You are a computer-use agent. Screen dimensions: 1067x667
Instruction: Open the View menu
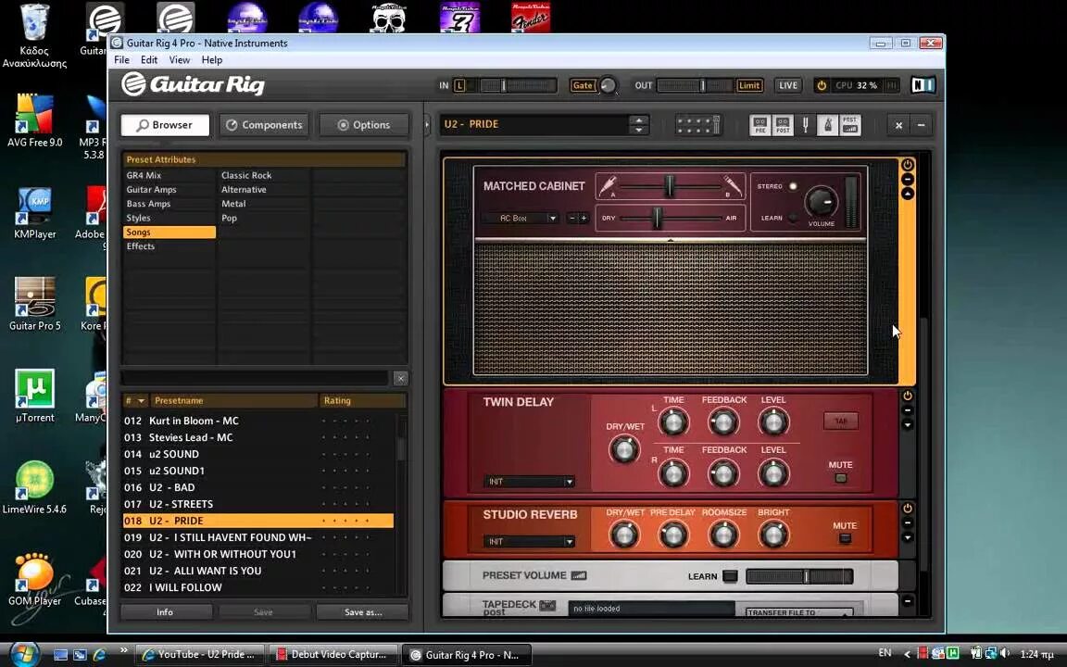(x=180, y=60)
